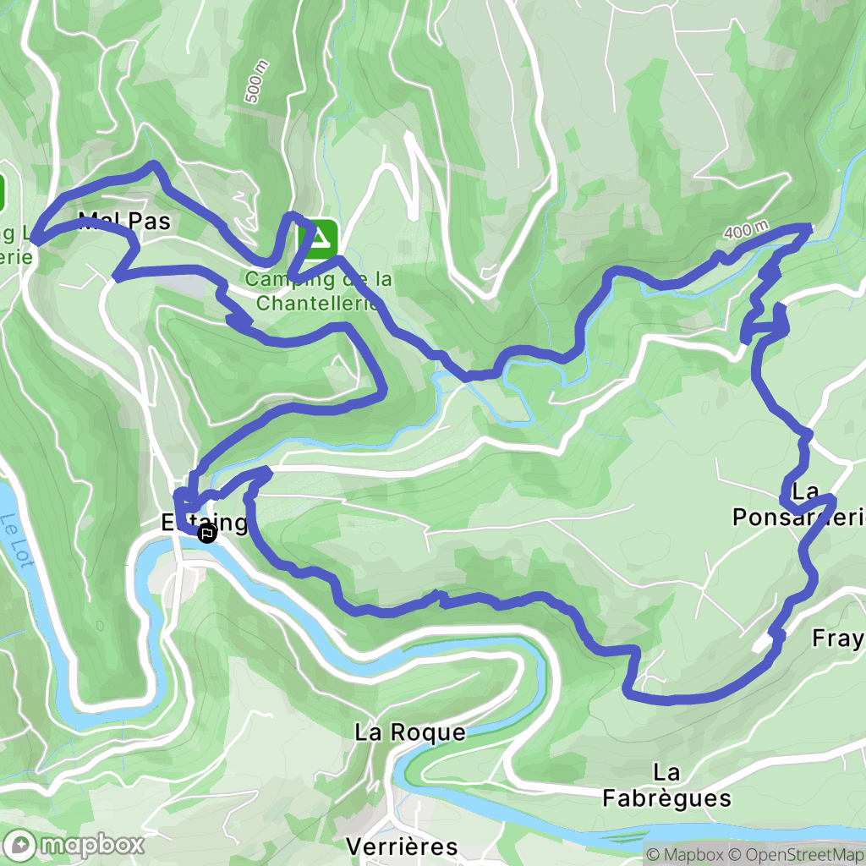Click the blue route at its northeastern tip
Screen dimensions: 866x866
pyautogui.click(x=808, y=228)
